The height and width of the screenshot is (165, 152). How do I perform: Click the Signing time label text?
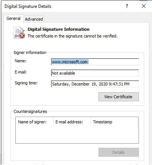pos(26,83)
